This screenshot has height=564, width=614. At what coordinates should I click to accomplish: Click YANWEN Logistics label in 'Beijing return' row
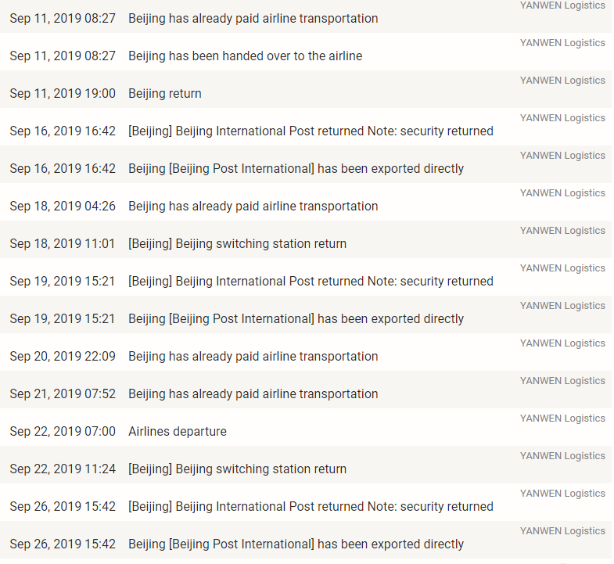coord(562,81)
